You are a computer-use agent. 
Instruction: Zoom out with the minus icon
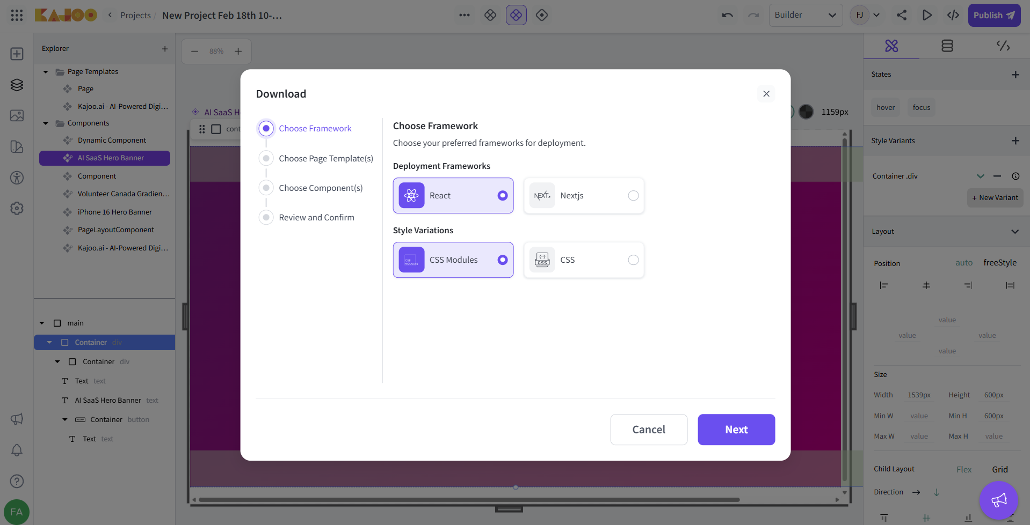(x=195, y=51)
